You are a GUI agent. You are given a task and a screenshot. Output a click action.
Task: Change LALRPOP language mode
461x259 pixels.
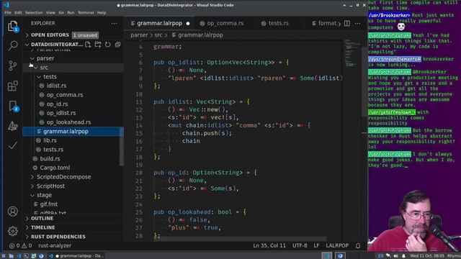click(337, 245)
